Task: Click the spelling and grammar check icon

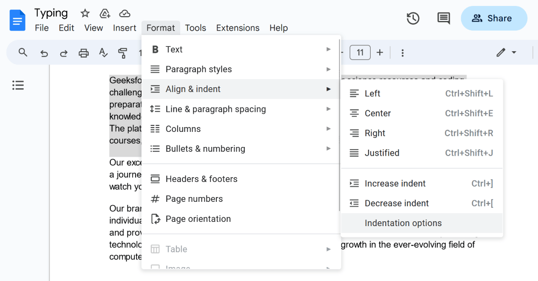Action: coord(103,53)
